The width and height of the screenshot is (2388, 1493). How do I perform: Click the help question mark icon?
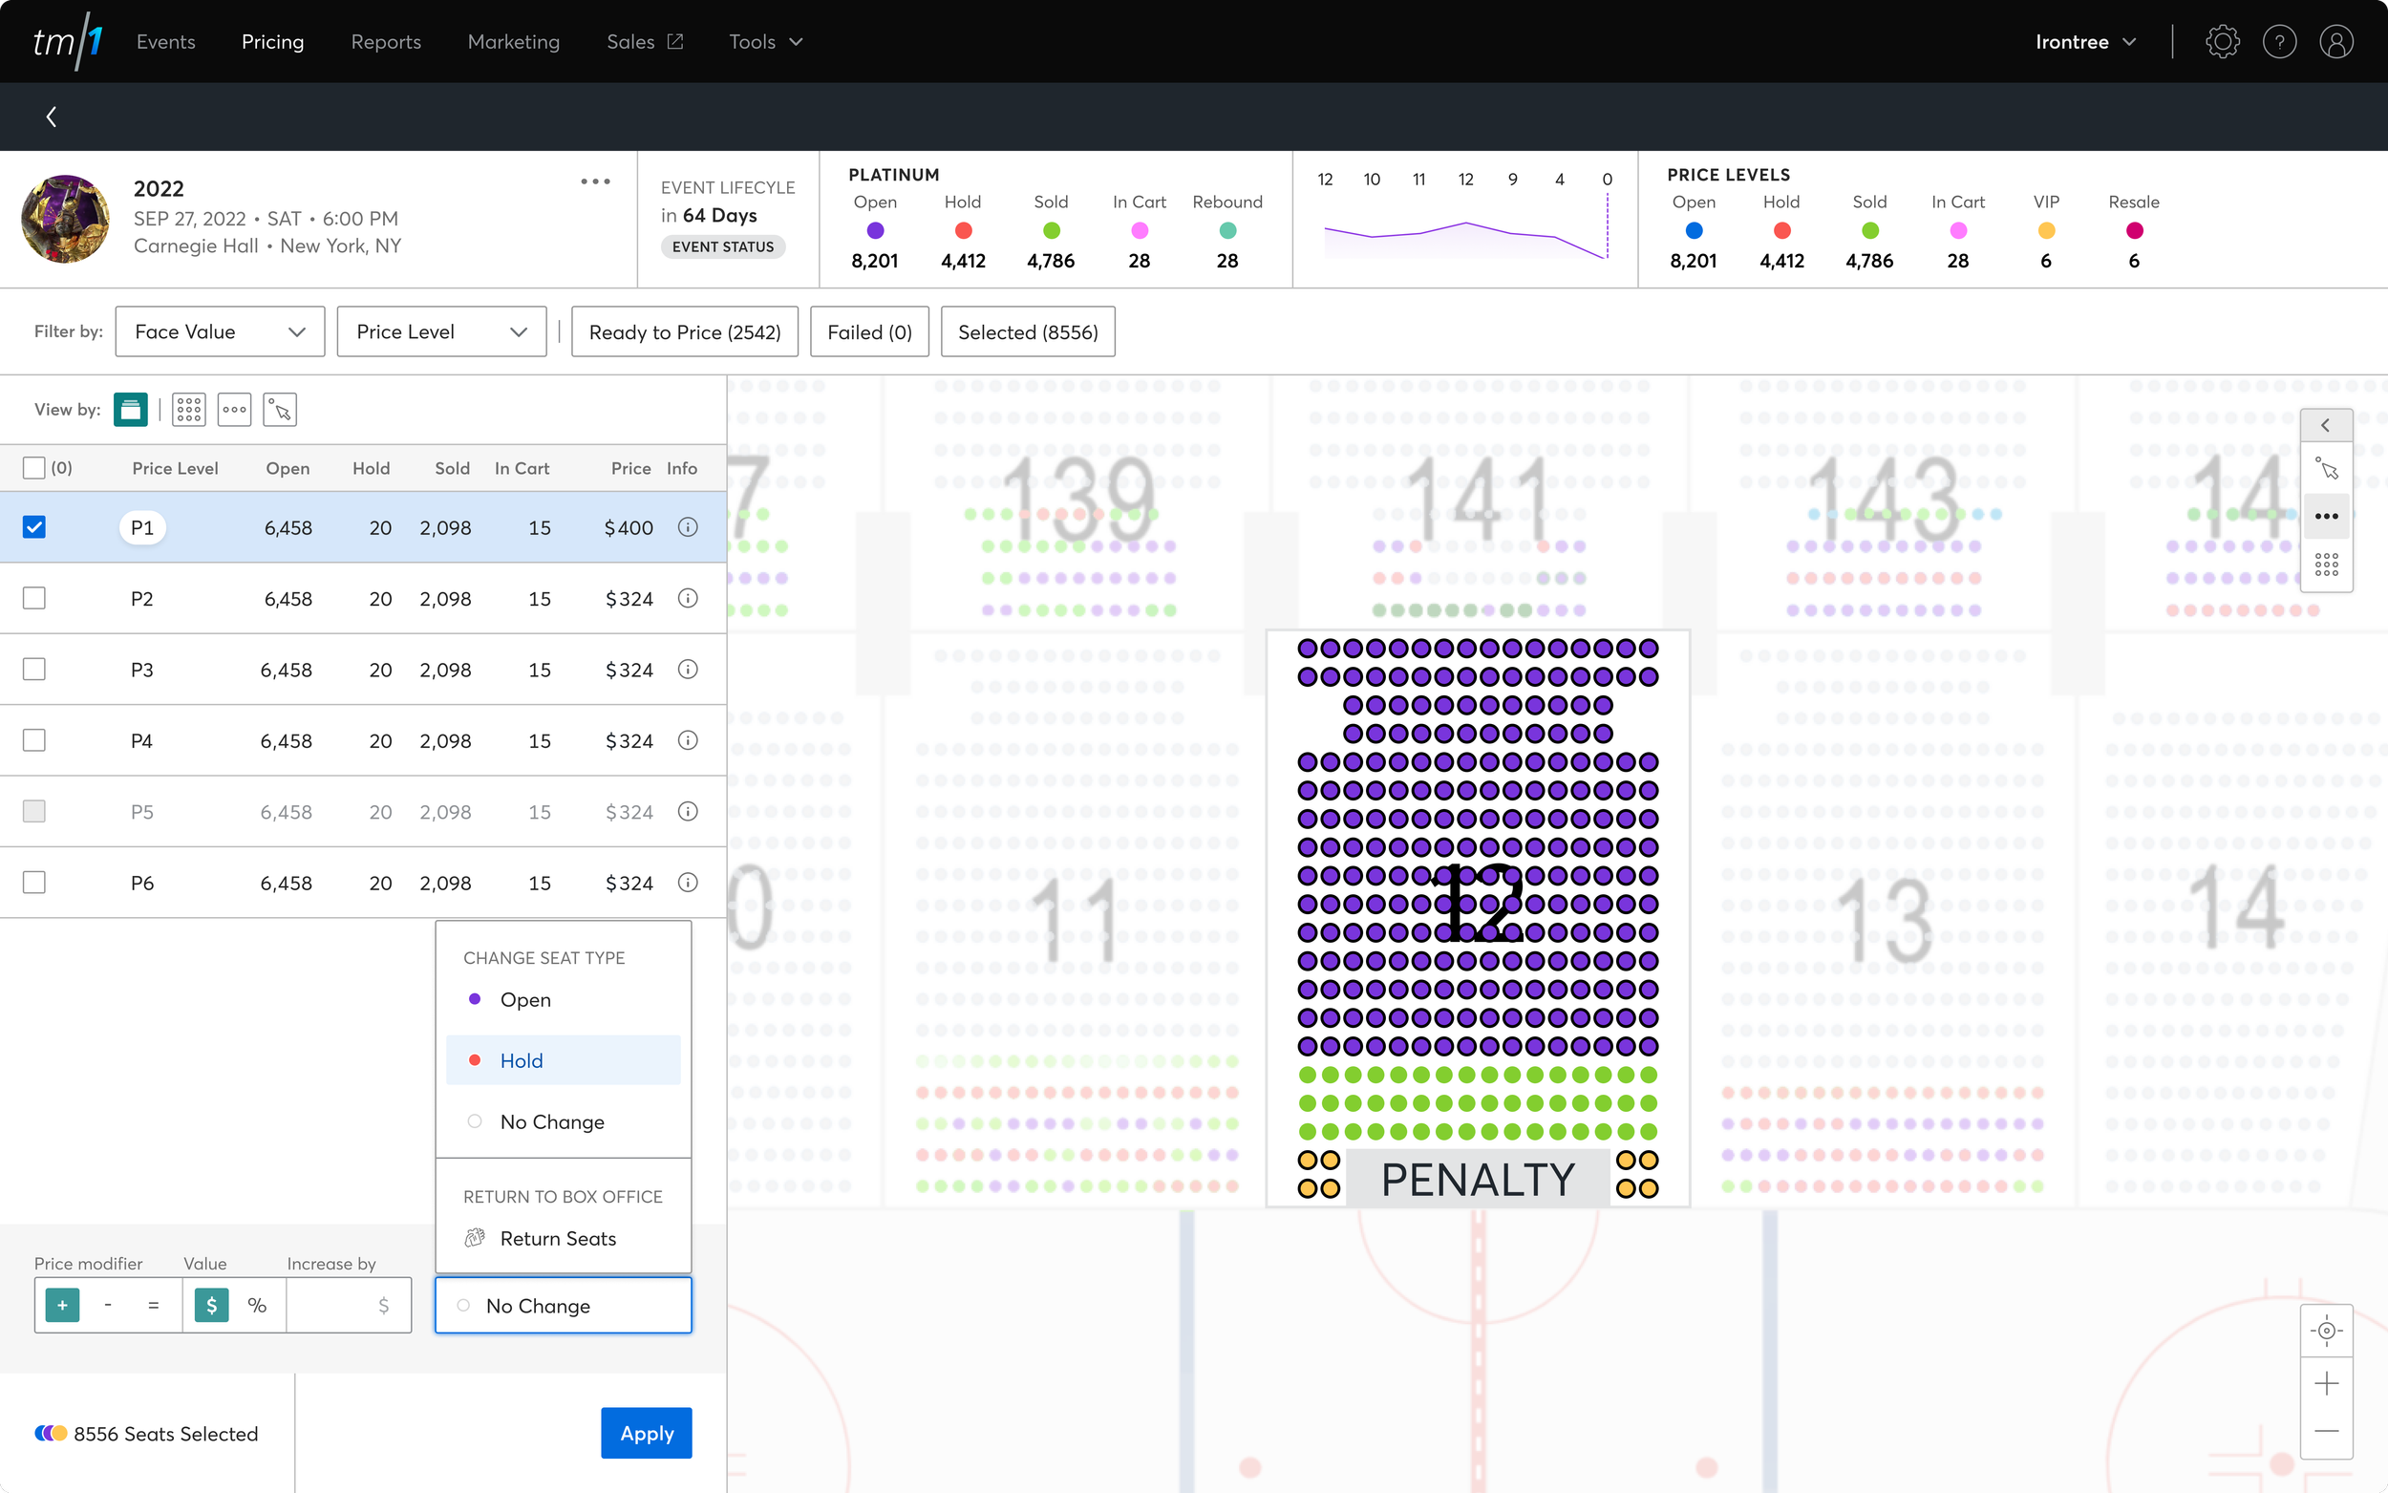(x=2278, y=41)
